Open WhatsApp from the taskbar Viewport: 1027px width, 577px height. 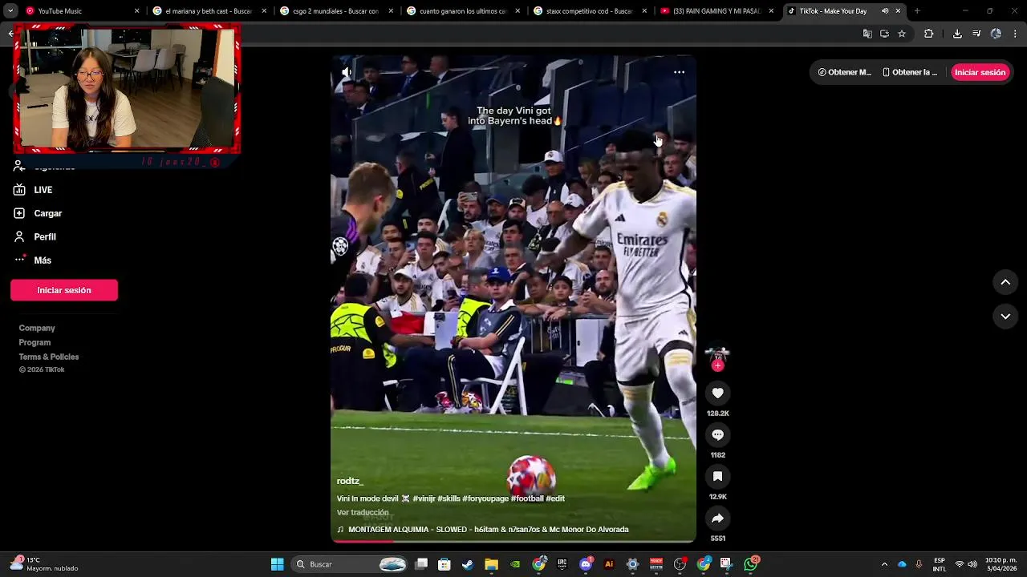[751, 564]
